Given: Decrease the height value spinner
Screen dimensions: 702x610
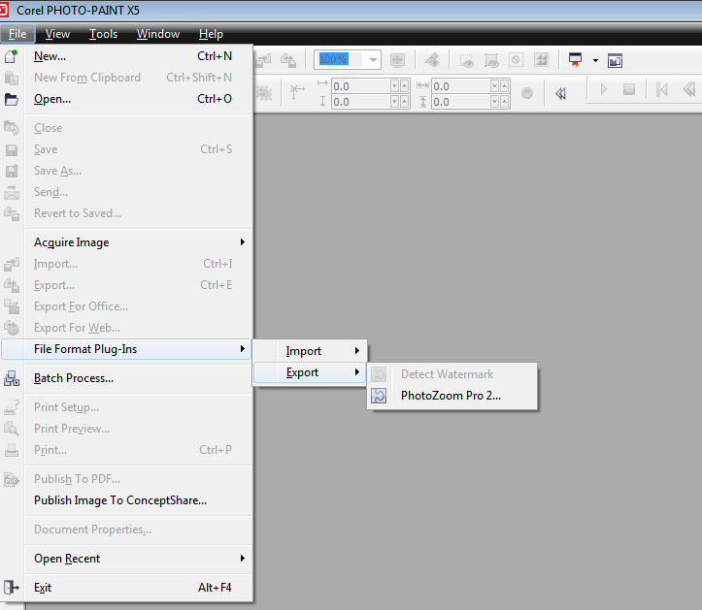Looking at the screenshot, I should tap(495, 102).
